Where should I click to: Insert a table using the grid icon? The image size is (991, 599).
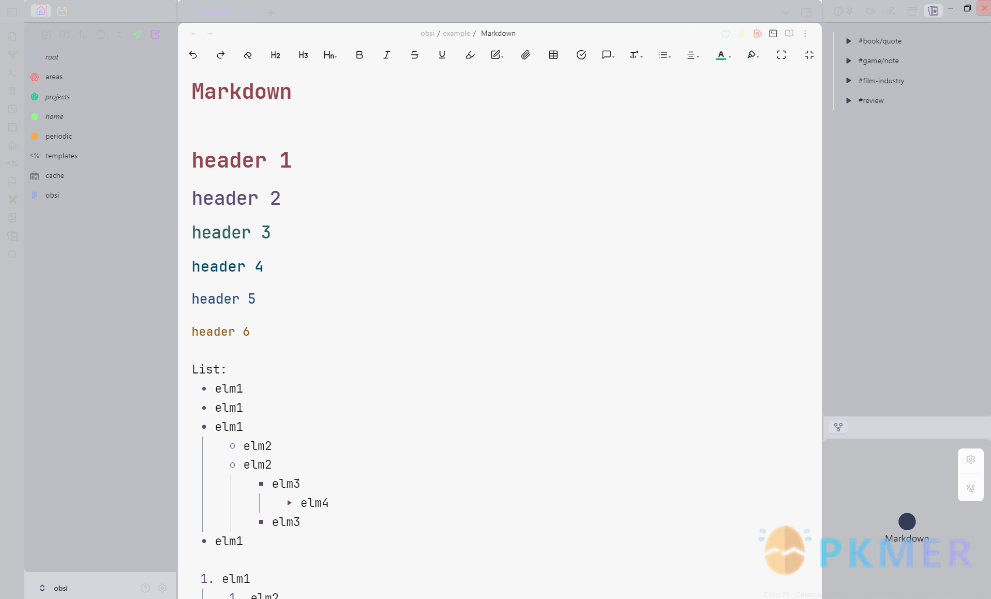pyautogui.click(x=553, y=55)
